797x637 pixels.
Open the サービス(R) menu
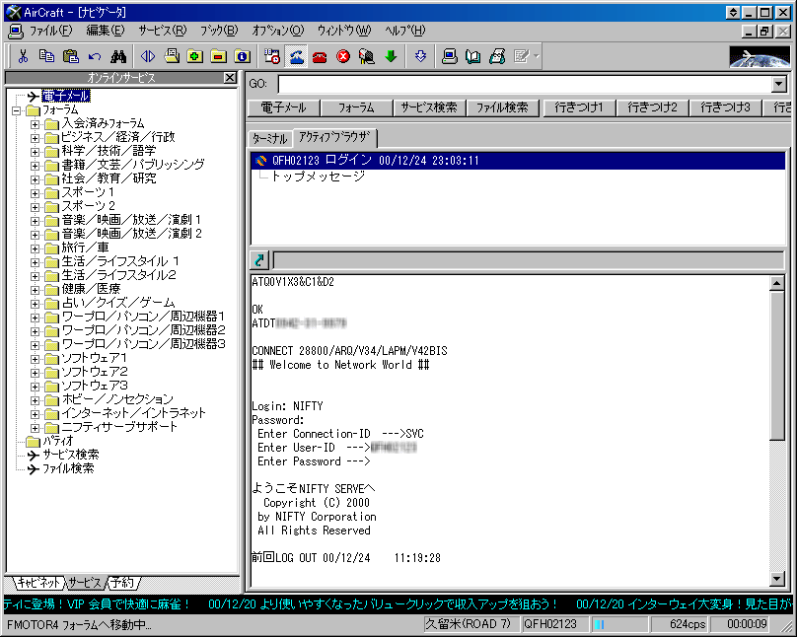click(x=163, y=31)
